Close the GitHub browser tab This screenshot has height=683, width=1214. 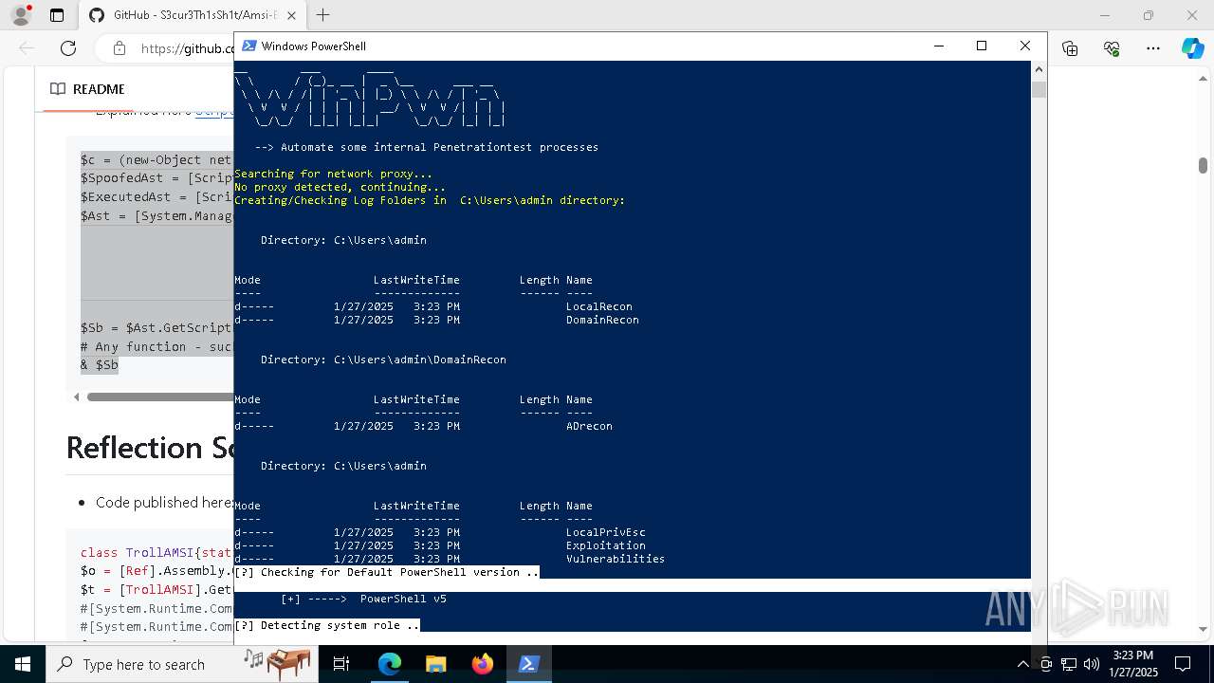pyautogui.click(x=291, y=15)
